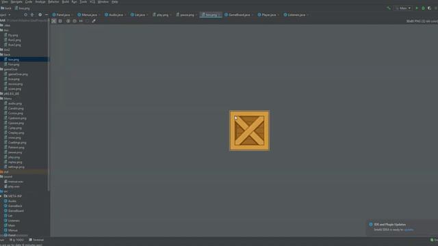
Task: Run the Main configuration
Action: click(x=417, y=8)
